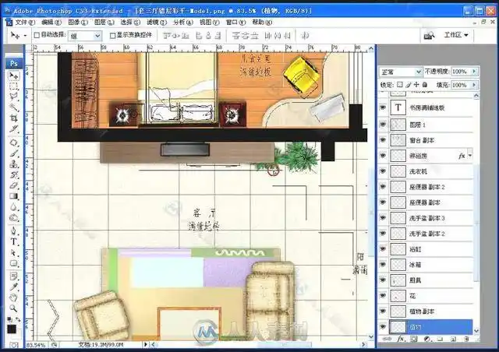Enable the auto-select checkbox
The height and width of the screenshot is (352, 499).
click(x=37, y=35)
